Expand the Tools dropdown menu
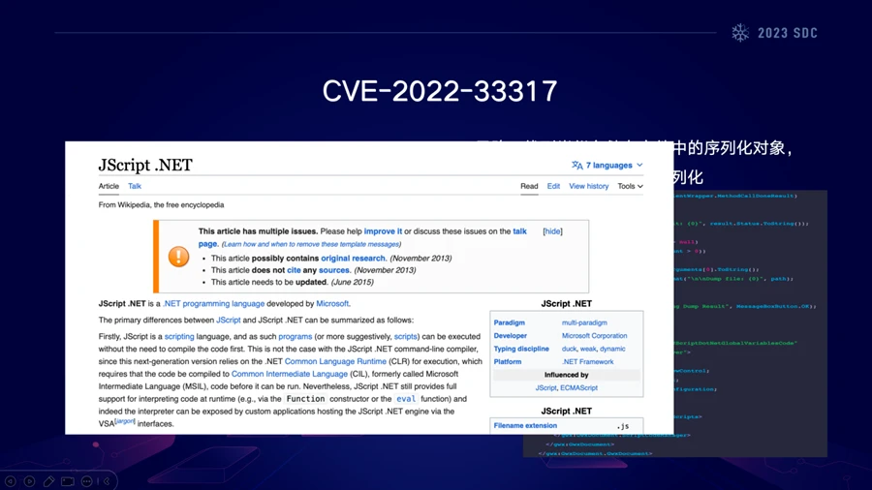Viewport: 872px width, 490px height. pyautogui.click(x=630, y=186)
